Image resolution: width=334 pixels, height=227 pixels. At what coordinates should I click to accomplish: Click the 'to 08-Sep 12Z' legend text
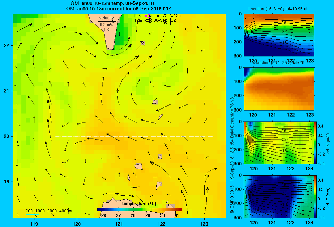click(162, 20)
